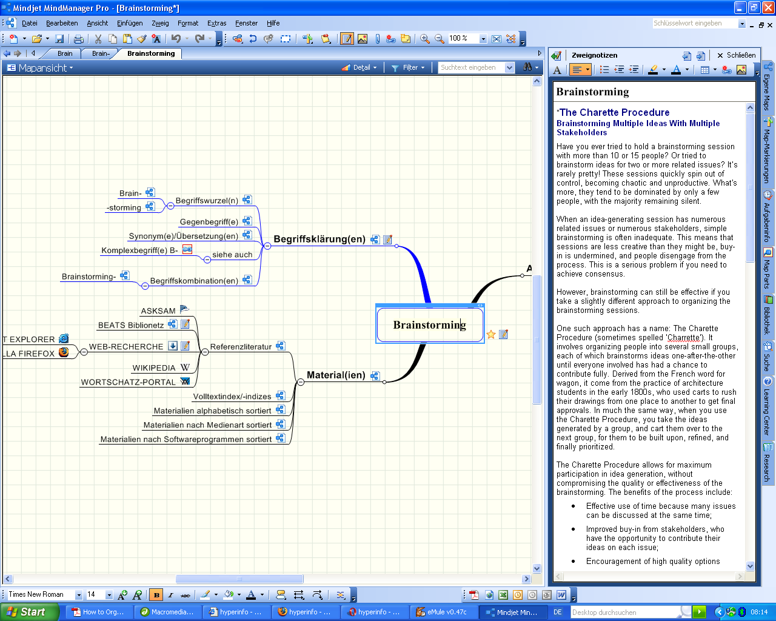776x621 pixels.
Task: Open the Filter button in map bar
Action: (408, 68)
